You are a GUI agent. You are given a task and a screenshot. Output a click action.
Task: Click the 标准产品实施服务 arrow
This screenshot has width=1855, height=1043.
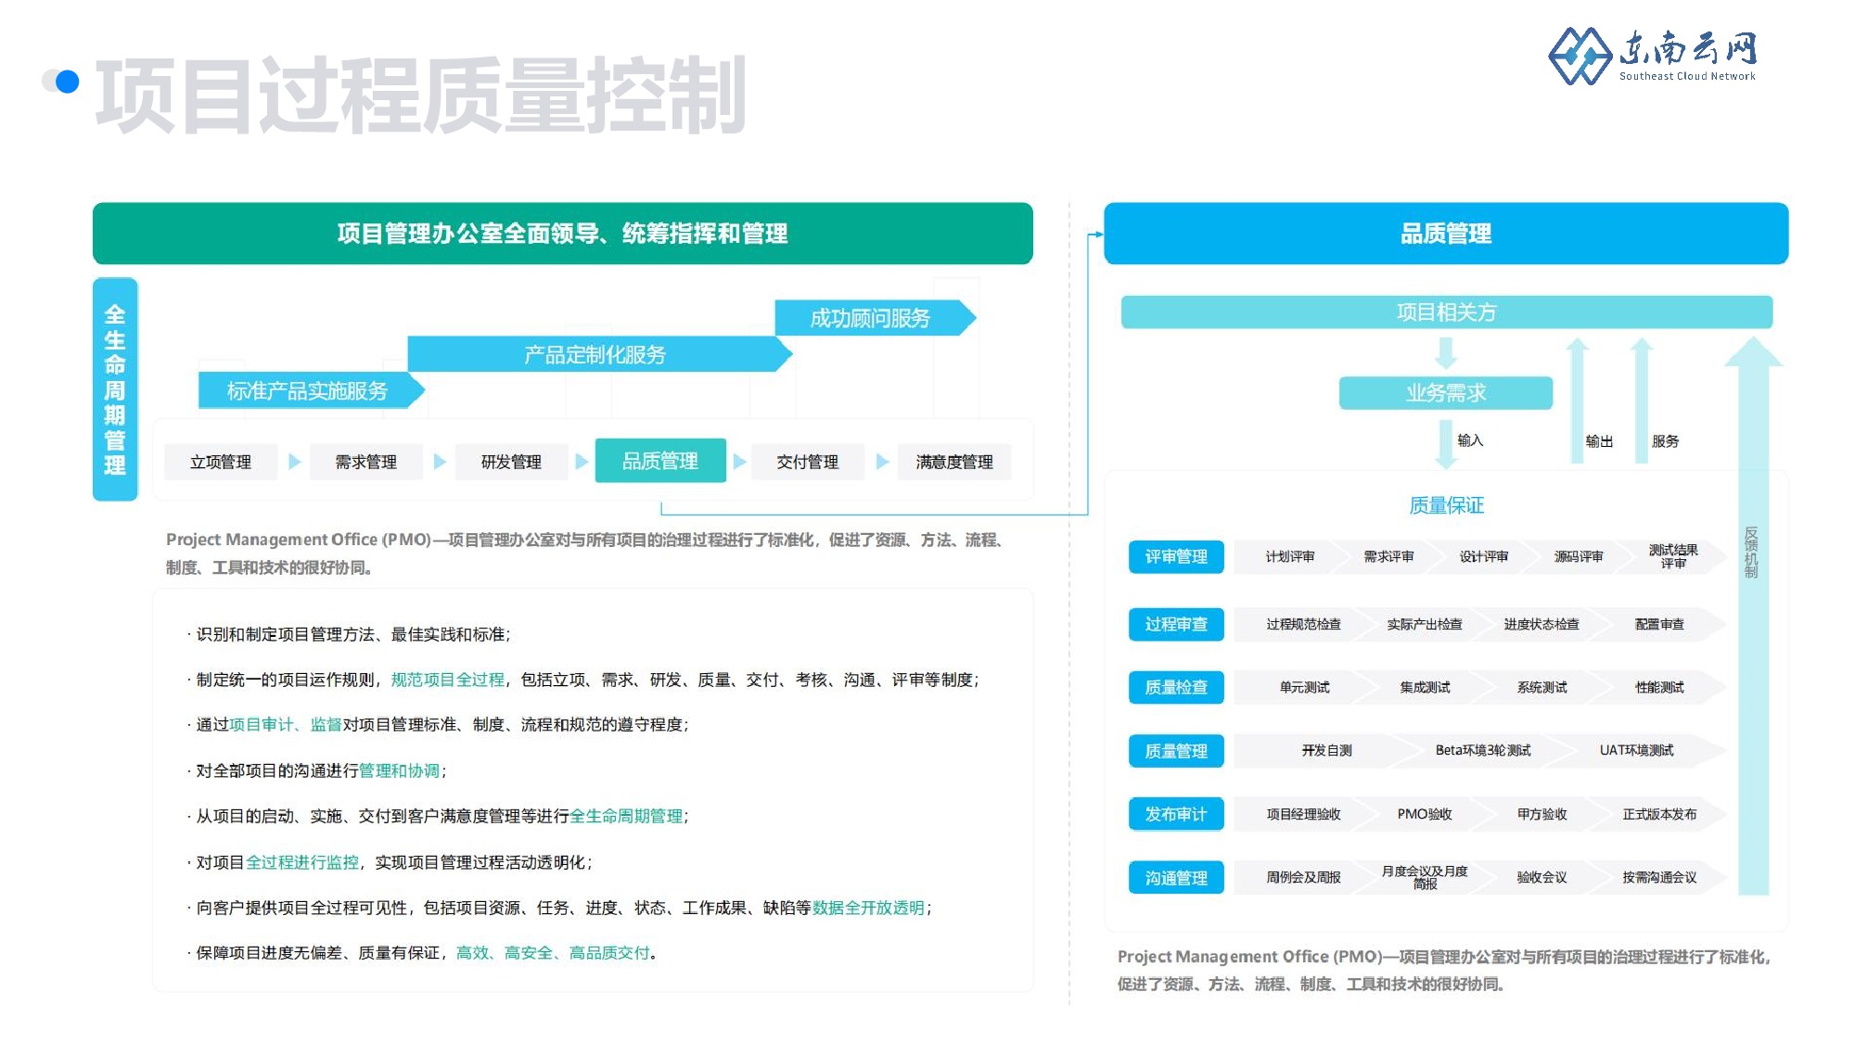(x=311, y=390)
